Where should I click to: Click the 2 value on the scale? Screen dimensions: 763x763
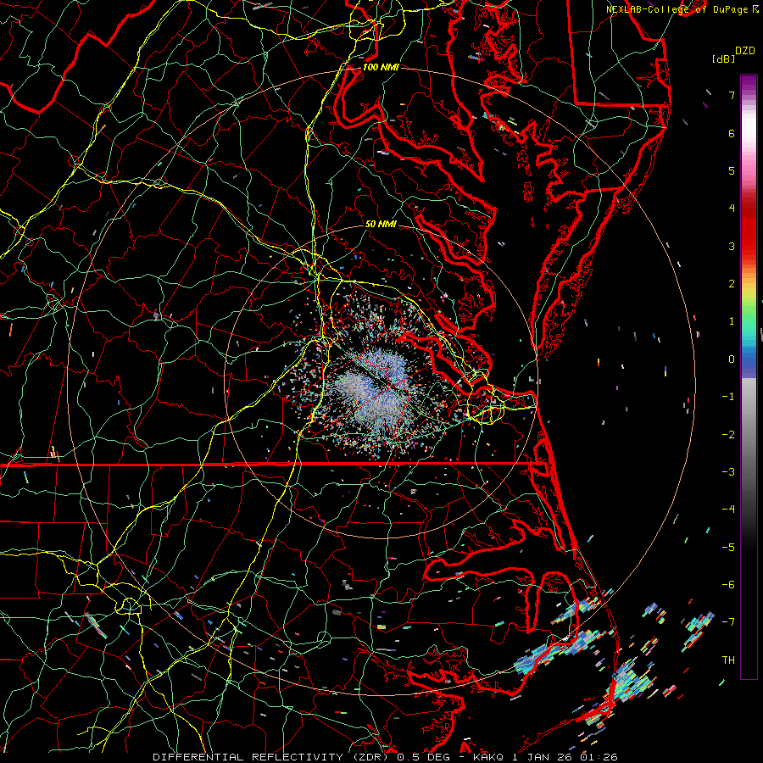pos(732,284)
